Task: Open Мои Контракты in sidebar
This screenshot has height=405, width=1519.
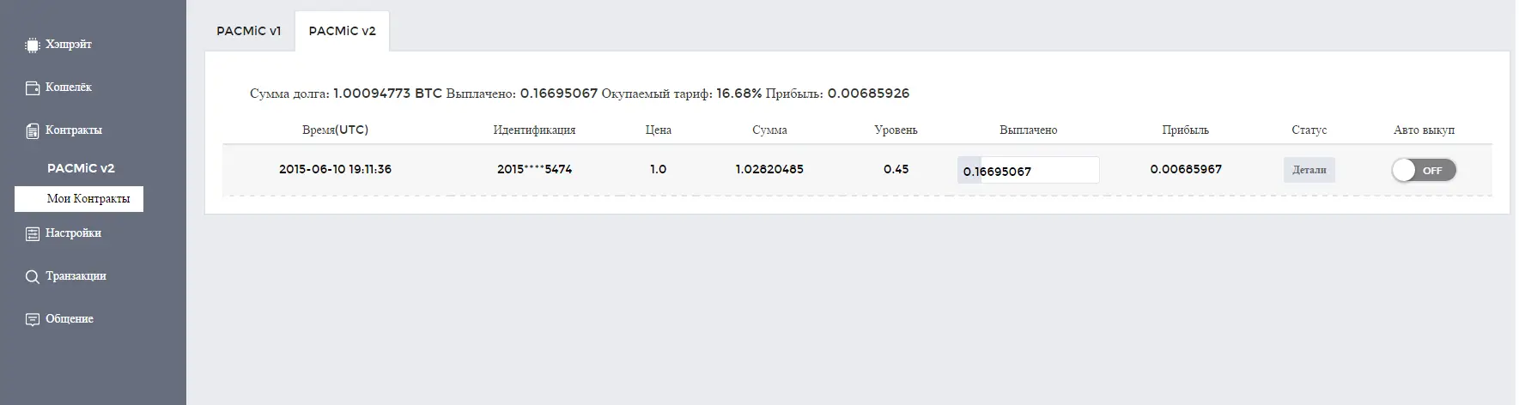Action: coord(88,199)
